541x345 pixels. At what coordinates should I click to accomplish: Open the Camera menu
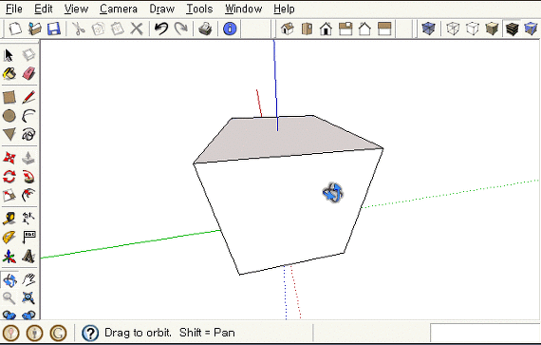pos(119,9)
